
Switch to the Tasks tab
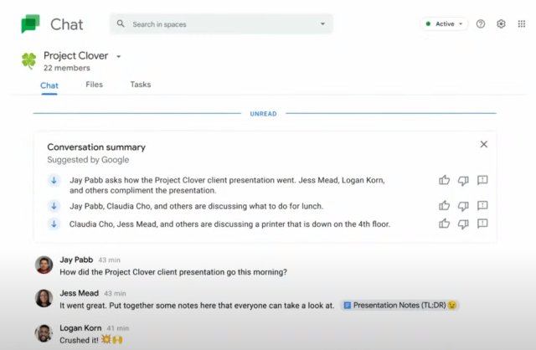click(140, 85)
